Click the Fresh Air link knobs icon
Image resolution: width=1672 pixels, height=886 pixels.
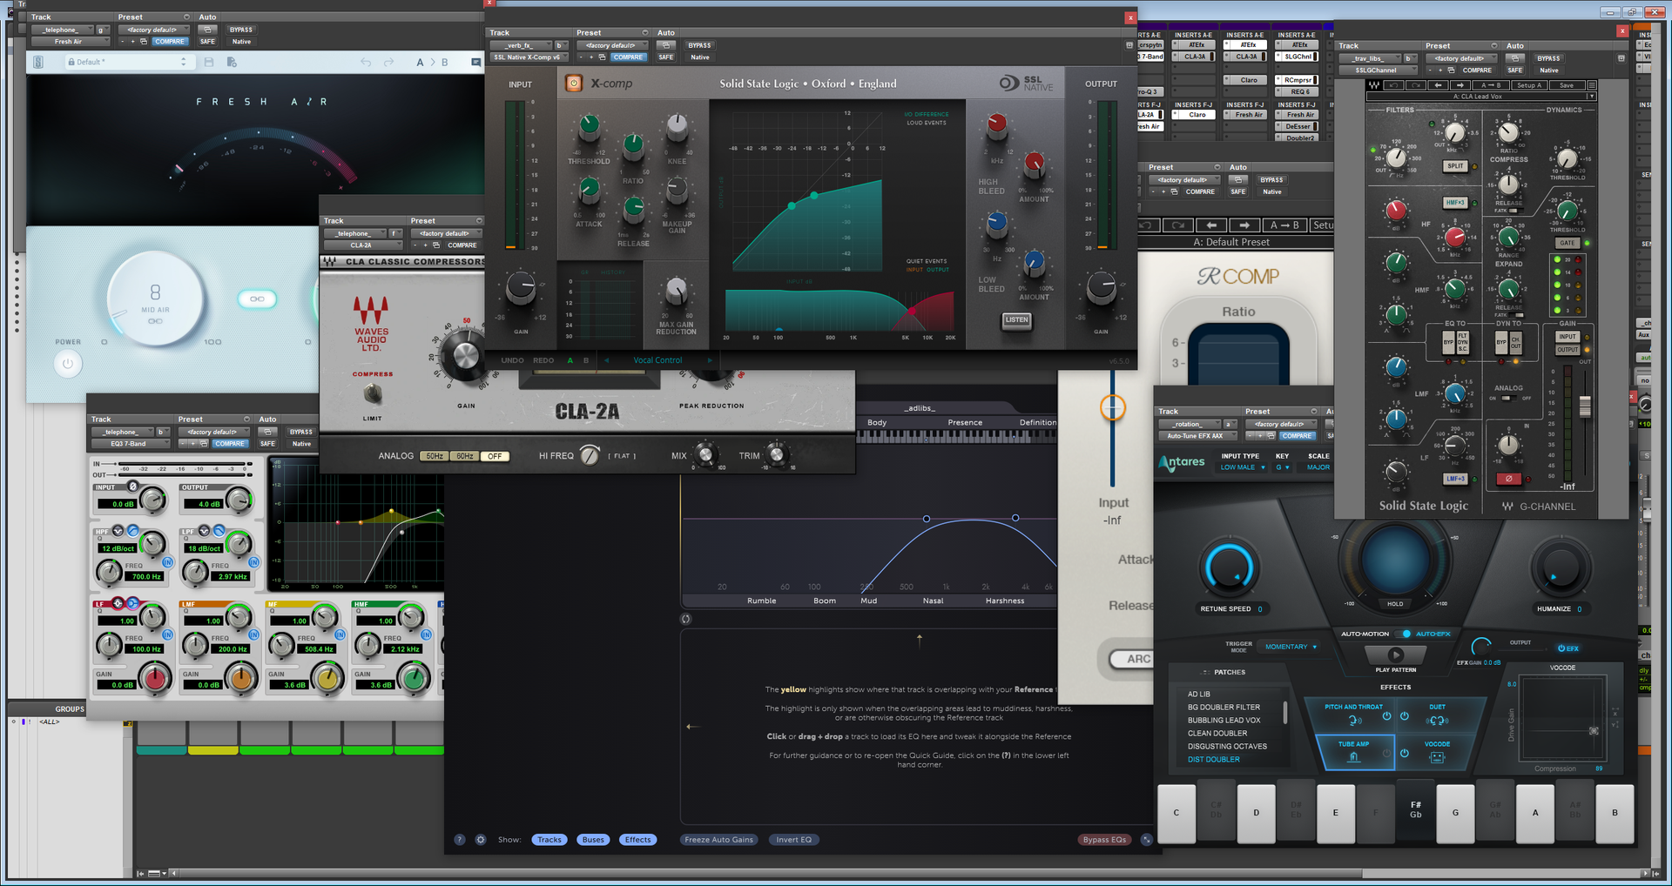tap(257, 299)
